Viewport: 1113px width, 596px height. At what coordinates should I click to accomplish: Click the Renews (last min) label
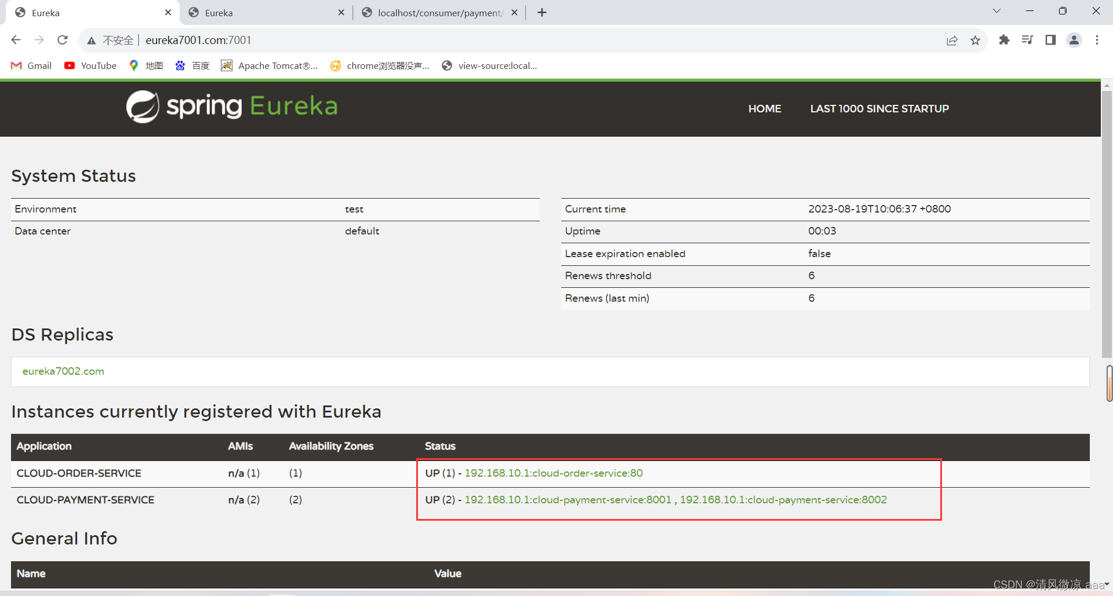(x=607, y=298)
